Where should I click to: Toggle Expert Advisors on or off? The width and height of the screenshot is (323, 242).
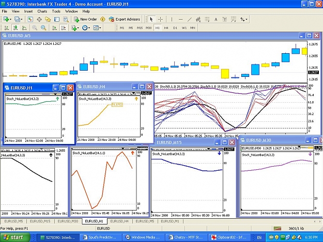(125, 19)
